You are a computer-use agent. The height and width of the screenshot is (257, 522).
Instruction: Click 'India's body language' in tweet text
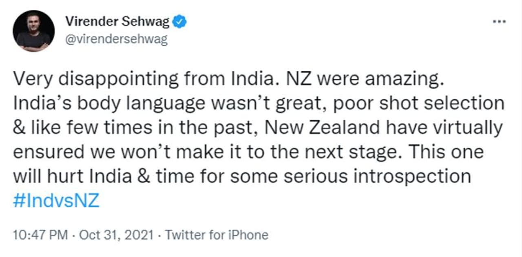109,103
